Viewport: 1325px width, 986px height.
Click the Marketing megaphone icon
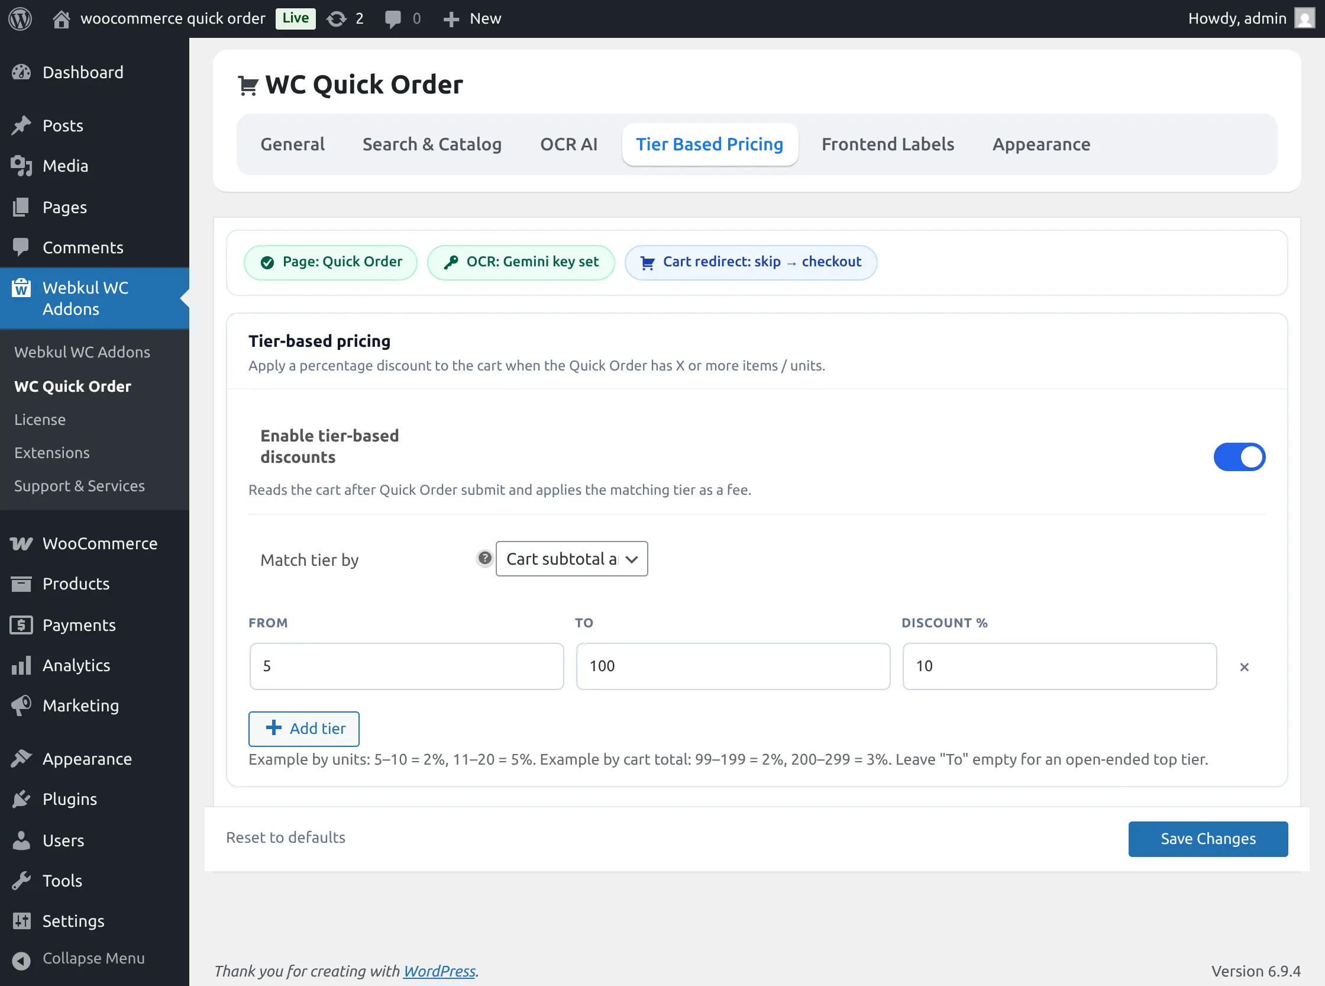tap(21, 705)
